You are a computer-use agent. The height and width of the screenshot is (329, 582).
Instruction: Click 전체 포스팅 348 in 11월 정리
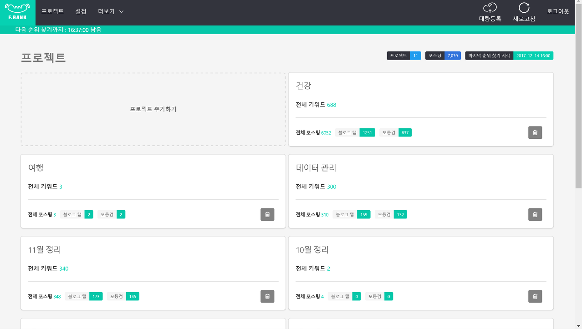pos(44,297)
